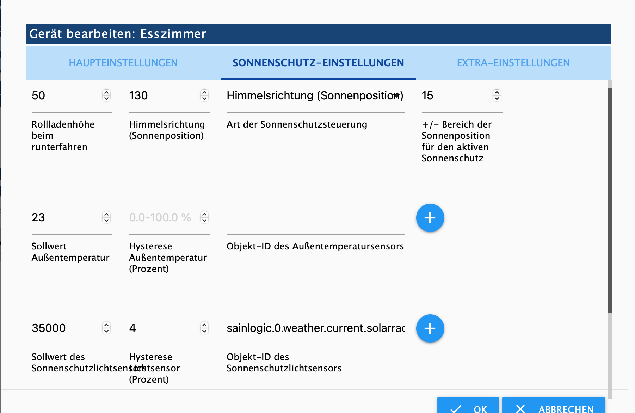Open the Extra-Einstellungen tab
Image resolution: width=635 pixels, height=413 pixels.
513,63
